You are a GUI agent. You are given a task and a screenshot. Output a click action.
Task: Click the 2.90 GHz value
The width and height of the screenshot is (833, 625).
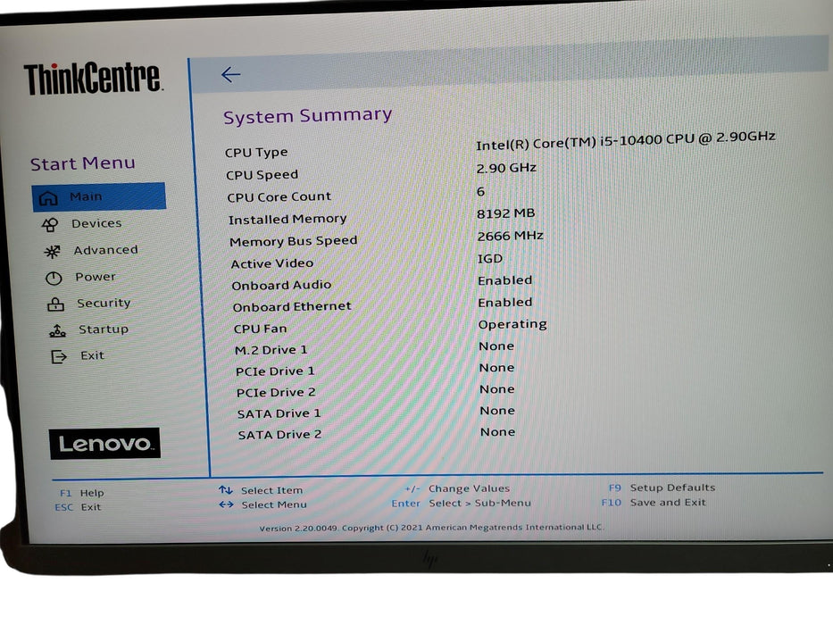click(506, 168)
